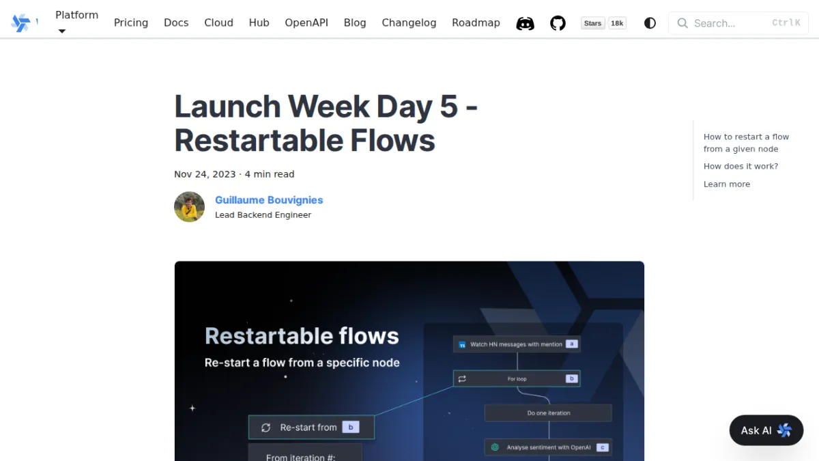Jump to 'How does it work?' section

point(741,166)
